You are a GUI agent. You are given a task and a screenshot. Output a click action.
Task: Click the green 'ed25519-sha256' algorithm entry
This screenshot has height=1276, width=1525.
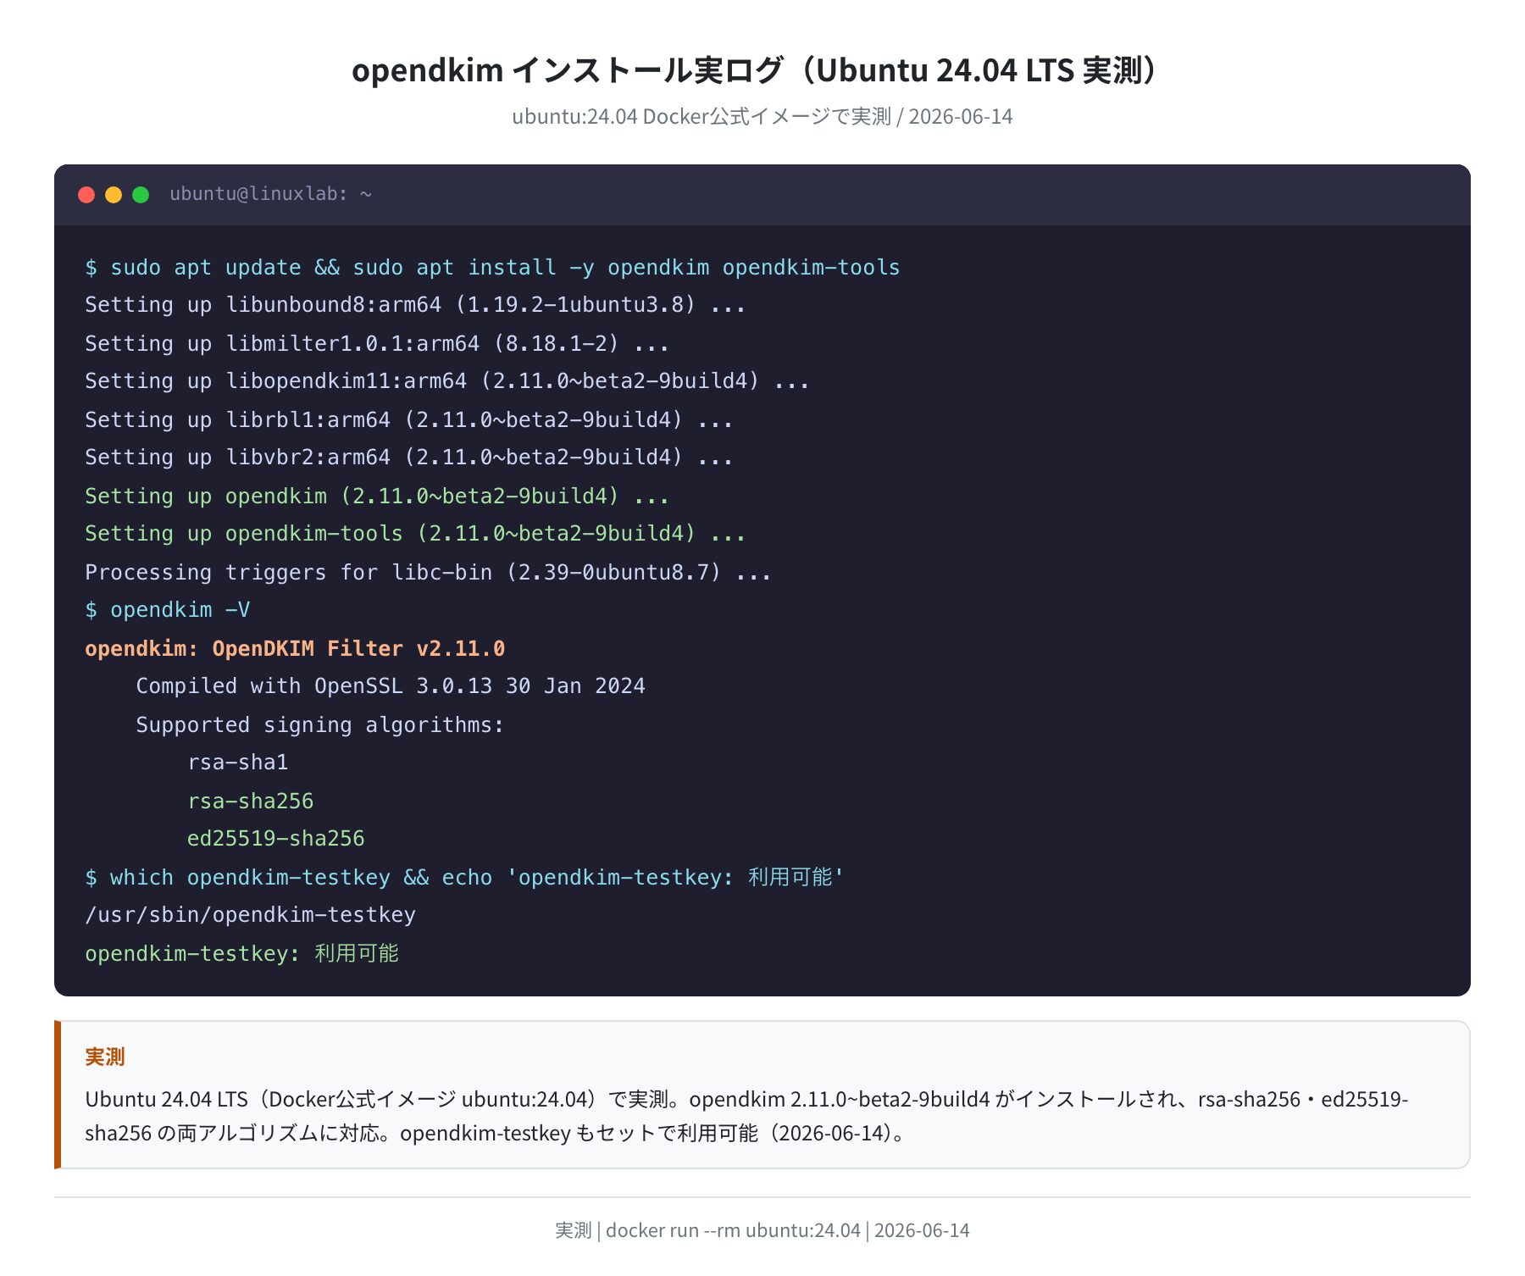pyautogui.click(x=276, y=839)
